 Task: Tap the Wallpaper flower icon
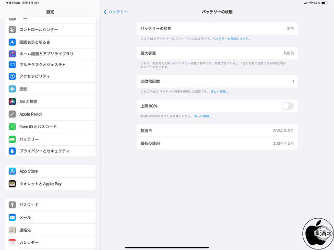pyautogui.click(x=12, y=89)
